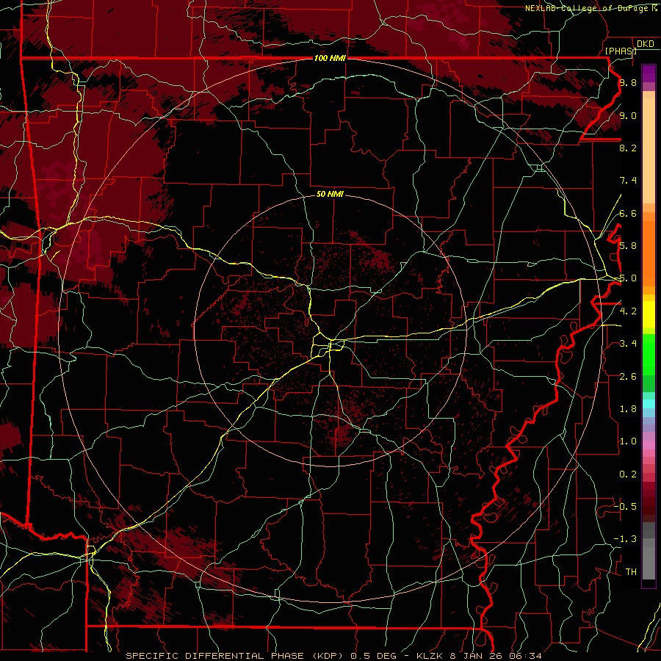Click the yellow segment of color bar
Screen dimensions: 661x661
pyautogui.click(x=649, y=314)
